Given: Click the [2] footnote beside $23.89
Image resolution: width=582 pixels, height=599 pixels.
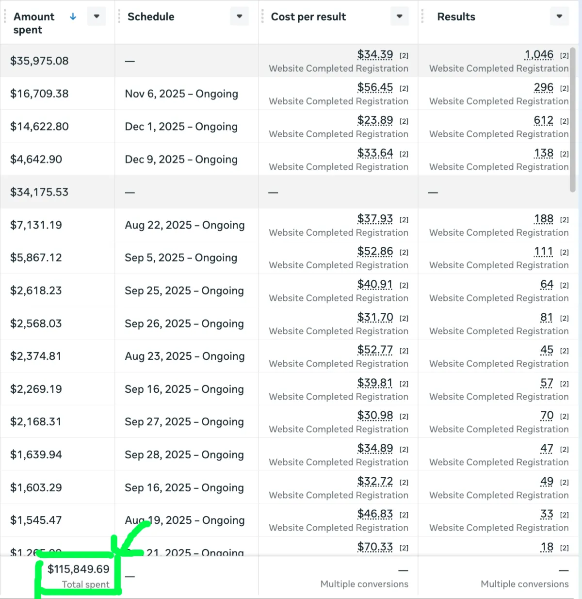Looking at the screenshot, I should [404, 121].
